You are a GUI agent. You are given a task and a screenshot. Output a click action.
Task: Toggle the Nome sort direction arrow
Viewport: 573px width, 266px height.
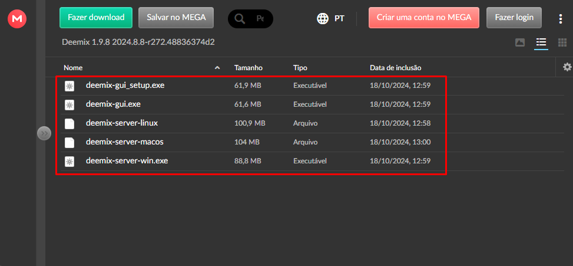click(217, 68)
